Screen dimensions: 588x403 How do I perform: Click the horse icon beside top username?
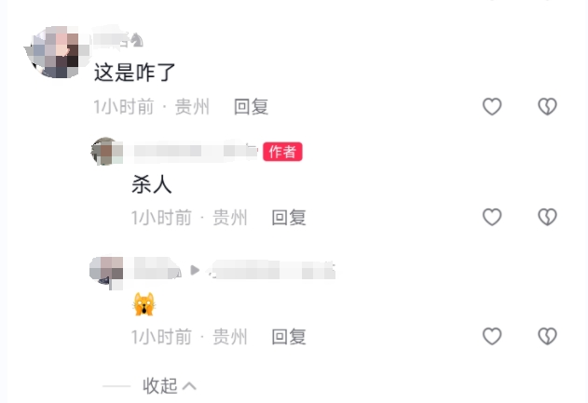[137, 40]
